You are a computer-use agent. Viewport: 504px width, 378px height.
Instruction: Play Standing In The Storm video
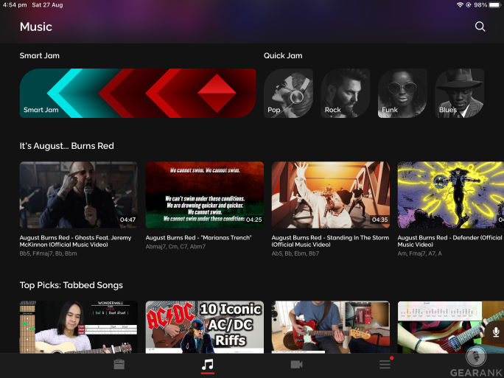point(331,195)
